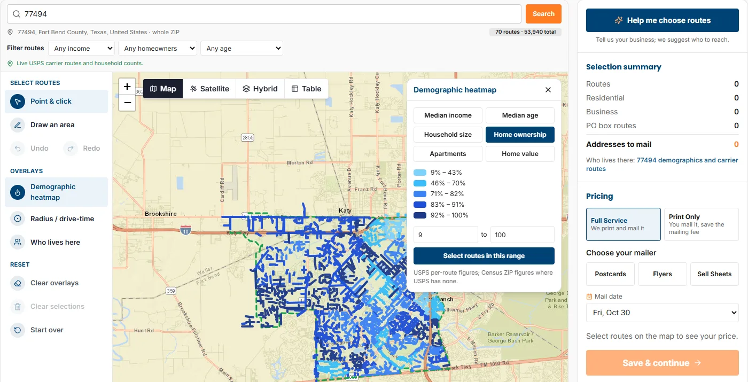748x382 pixels.
Task: Click the 83% – 91% color swatch
Action: 420,205
